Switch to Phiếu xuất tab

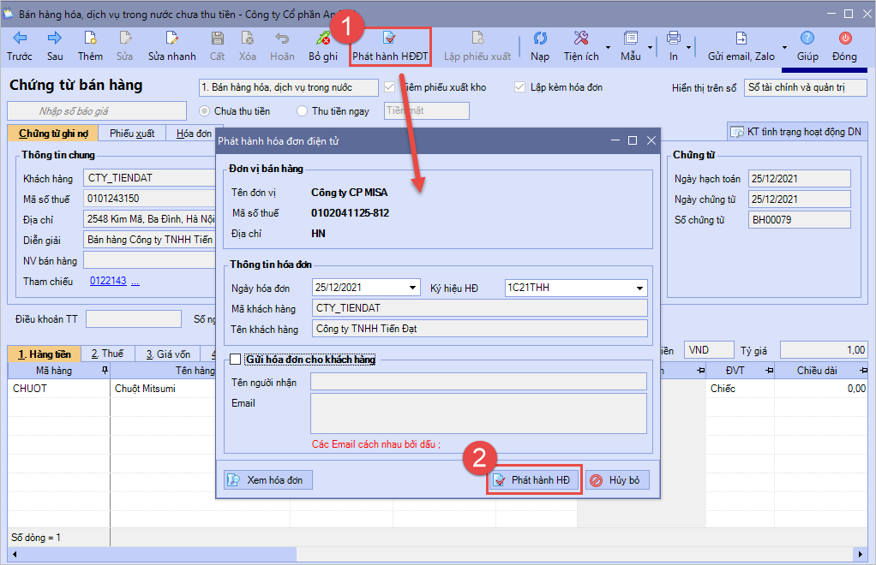(x=132, y=134)
